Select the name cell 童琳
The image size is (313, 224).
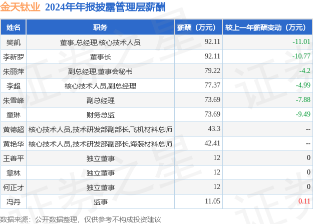[x=14, y=115]
